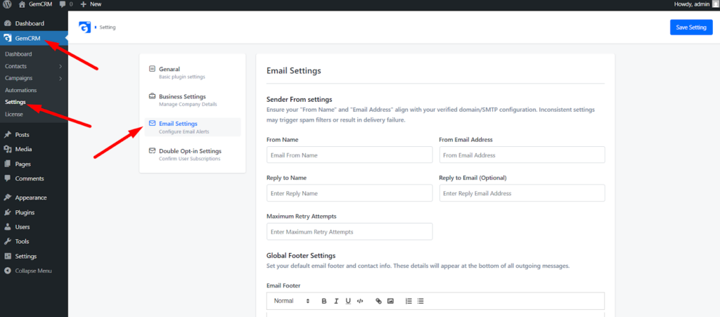Screen dimensions: 720x317
Task: Apply bulleted list in footer editor
Action: click(420, 302)
